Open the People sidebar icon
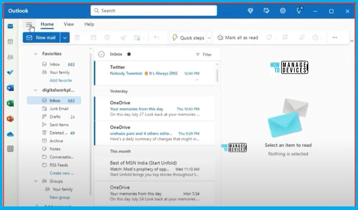358x210 pixels. pos(10,57)
